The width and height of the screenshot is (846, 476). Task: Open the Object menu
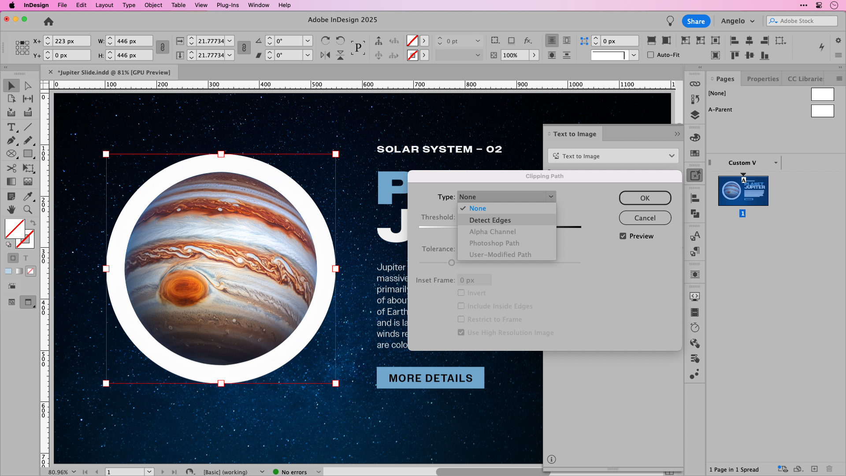point(153,5)
